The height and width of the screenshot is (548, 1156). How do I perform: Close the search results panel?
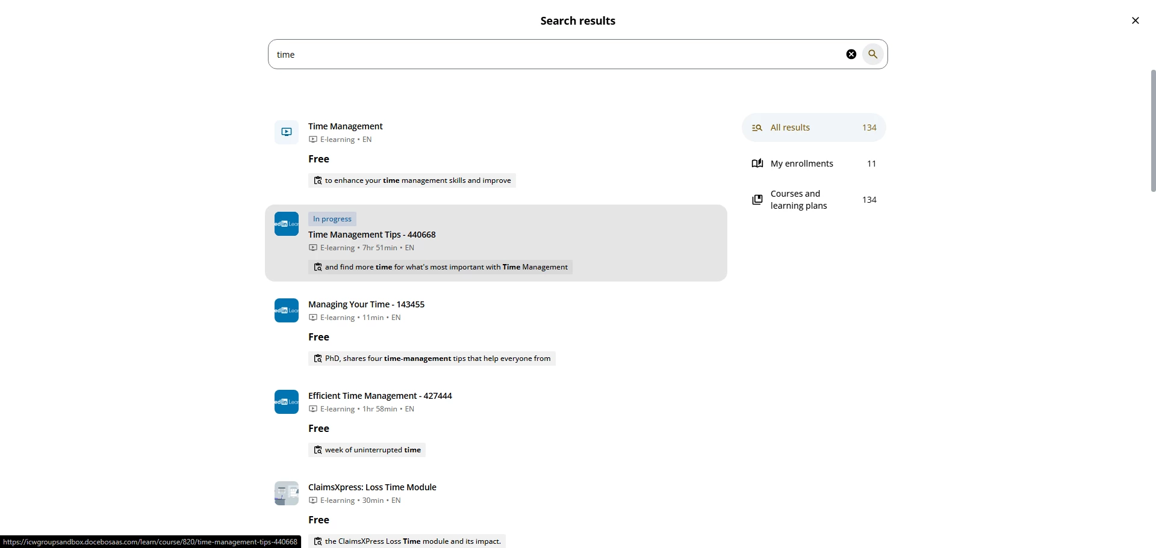click(1135, 20)
